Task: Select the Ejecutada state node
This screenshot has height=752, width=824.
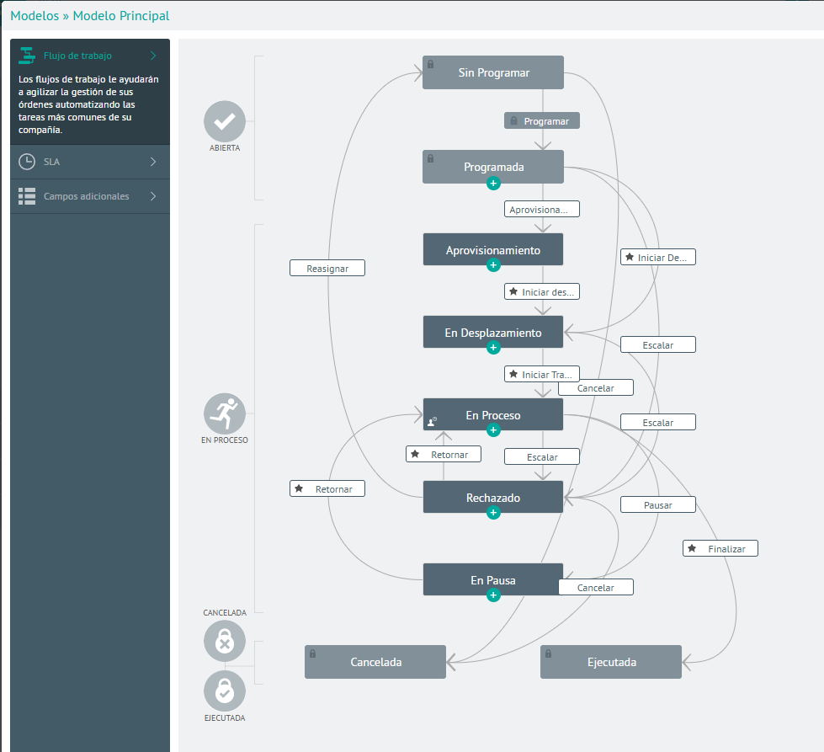Action: [611, 662]
